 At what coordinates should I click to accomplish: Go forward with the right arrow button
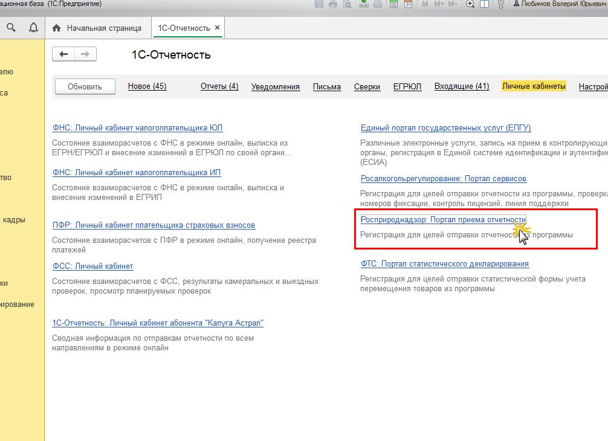pos(85,54)
